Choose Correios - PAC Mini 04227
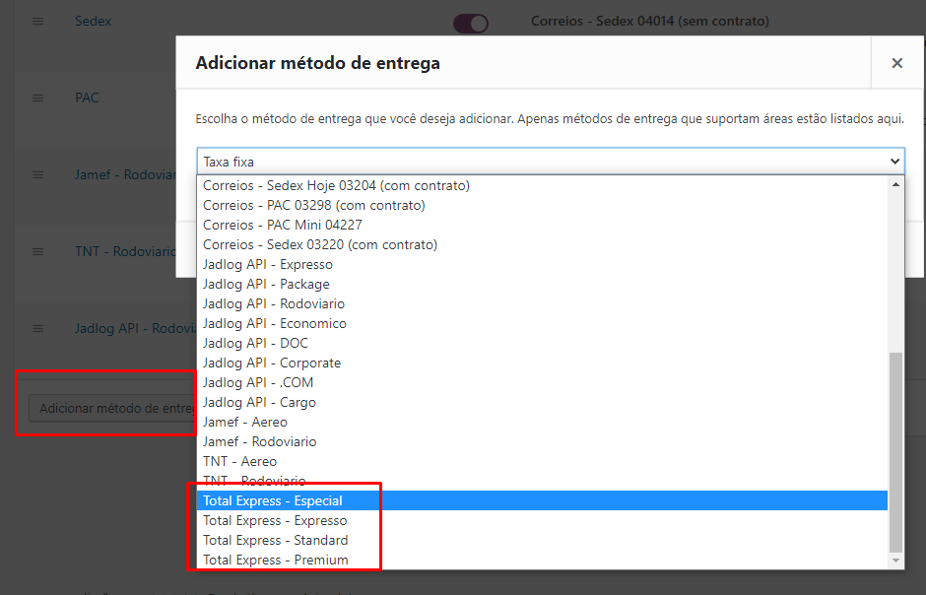The image size is (926, 595). (542, 225)
